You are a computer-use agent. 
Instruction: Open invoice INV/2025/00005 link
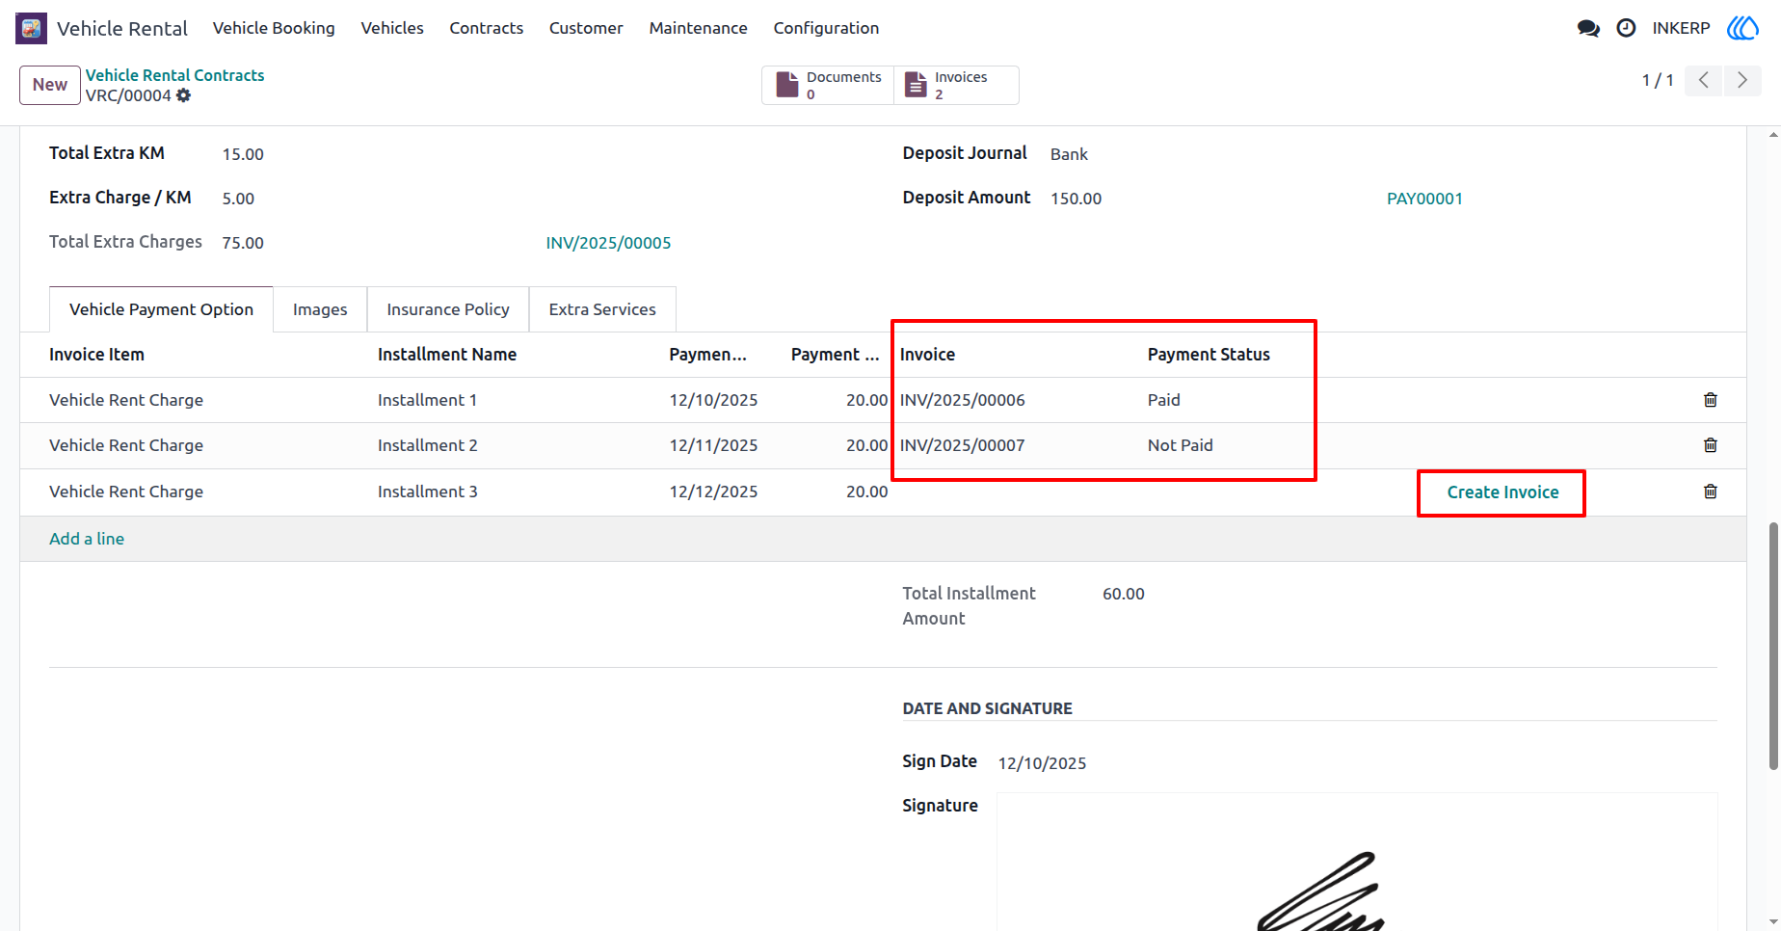coord(608,243)
